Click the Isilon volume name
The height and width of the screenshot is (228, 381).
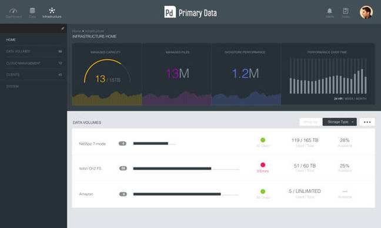click(90, 168)
